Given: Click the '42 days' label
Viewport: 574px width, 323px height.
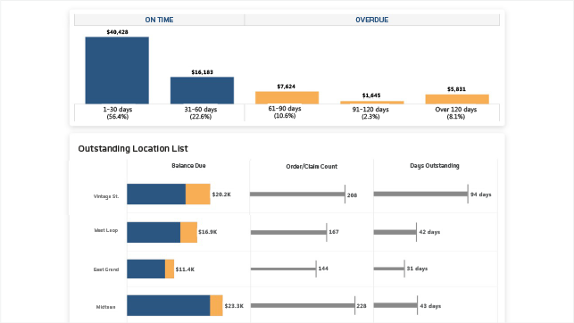Looking at the screenshot, I should click(x=429, y=232).
